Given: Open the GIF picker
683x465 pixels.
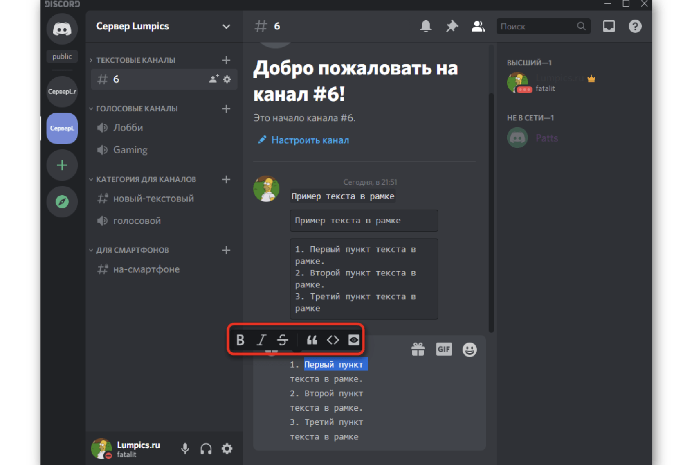Looking at the screenshot, I should 444,349.
